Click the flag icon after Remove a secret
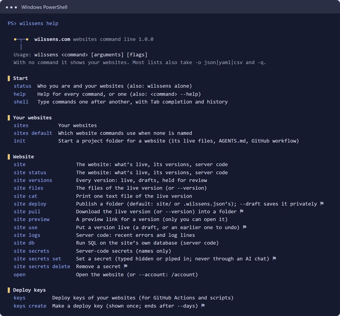This screenshot has width=340, height=316. click(126, 266)
